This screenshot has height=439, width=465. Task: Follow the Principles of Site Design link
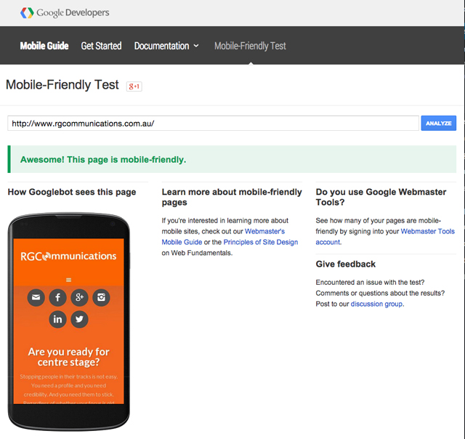[x=260, y=242]
